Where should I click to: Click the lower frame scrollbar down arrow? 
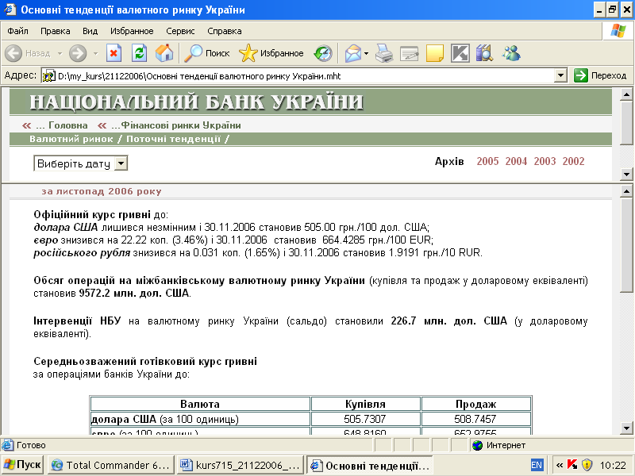point(626,428)
